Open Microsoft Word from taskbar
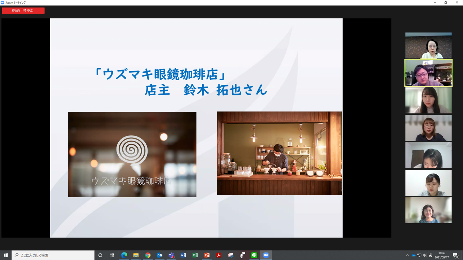463x260 pixels. click(x=183, y=255)
